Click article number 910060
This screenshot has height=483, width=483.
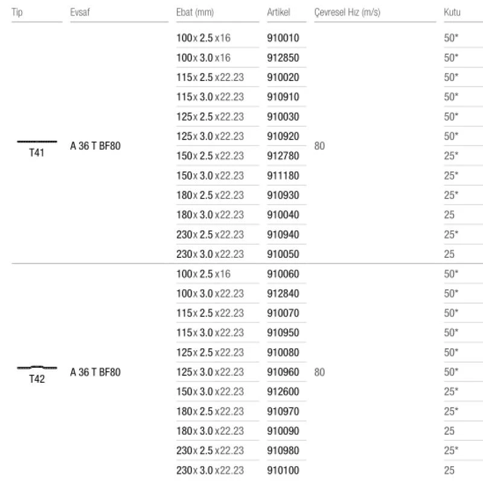(283, 274)
